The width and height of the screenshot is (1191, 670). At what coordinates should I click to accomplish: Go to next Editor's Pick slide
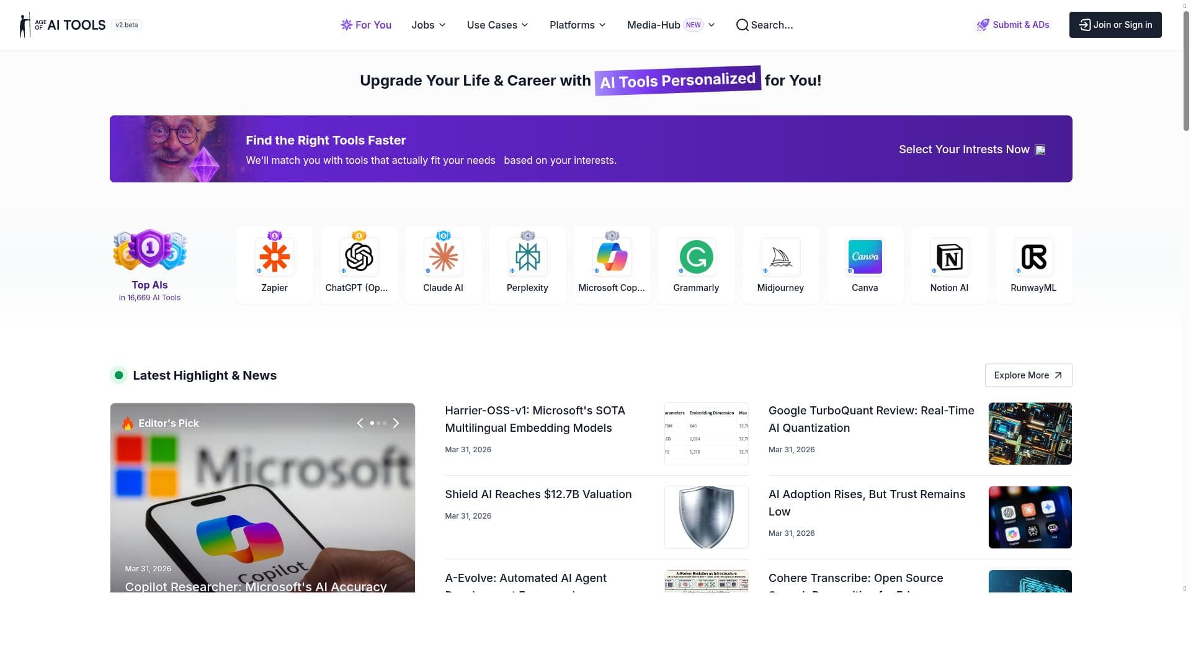coord(396,423)
